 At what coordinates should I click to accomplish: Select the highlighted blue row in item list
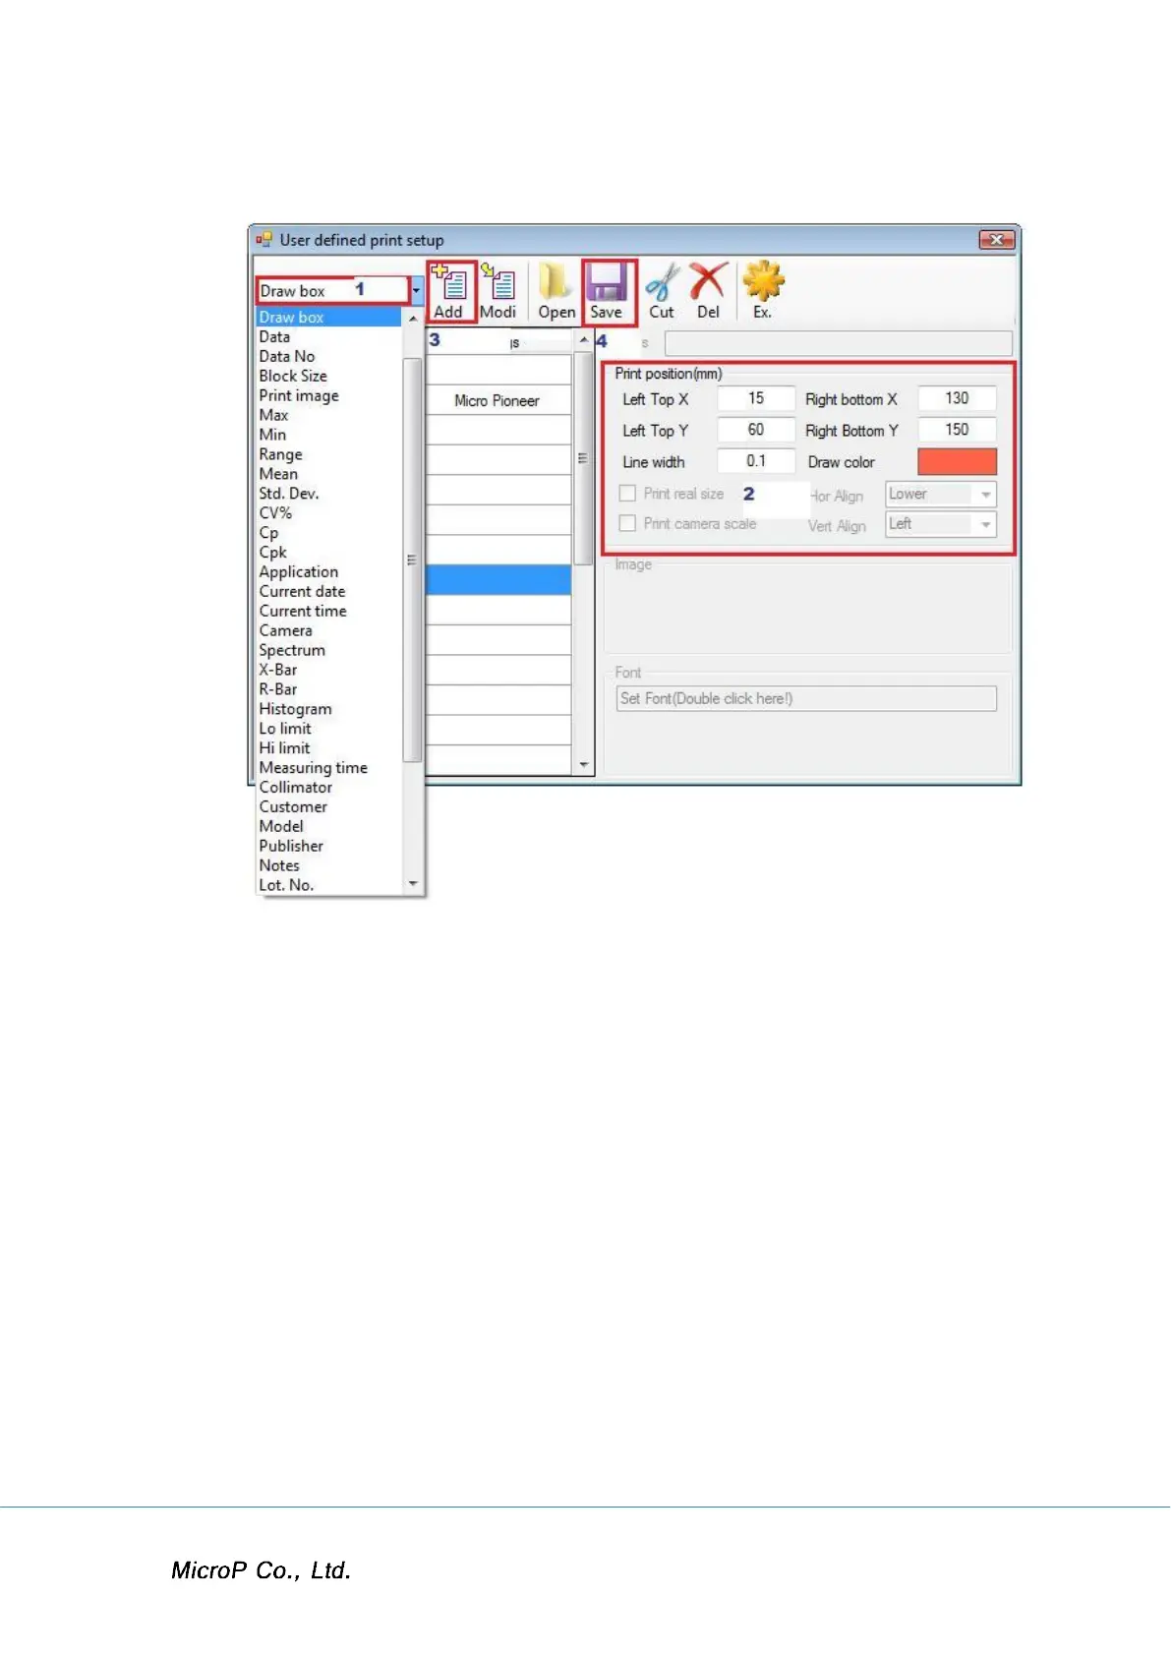[498, 580]
